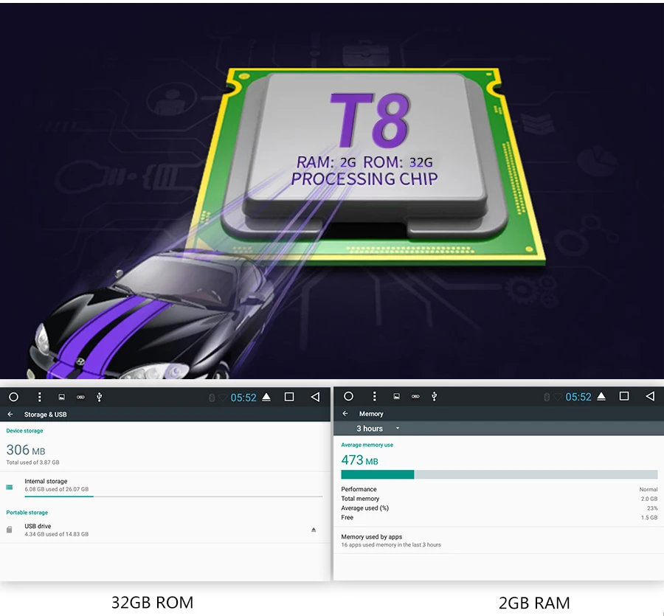The width and height of the screenshot is (664, 616).
Task: Click the T8 processing chip image
Action: [x=366, y=165]
